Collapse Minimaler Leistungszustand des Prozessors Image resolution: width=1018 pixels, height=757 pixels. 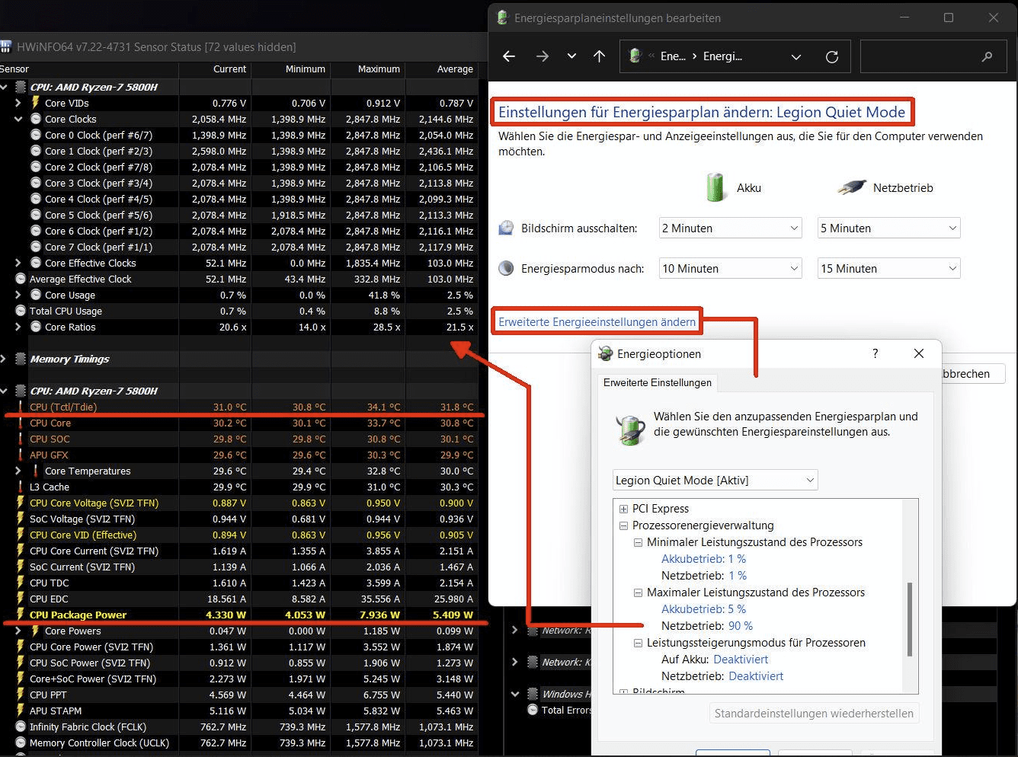[639, 542]
